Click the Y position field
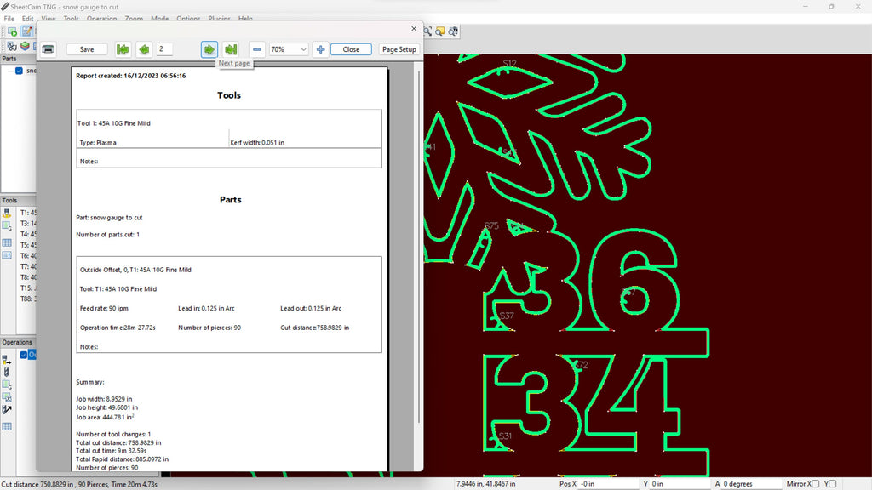872x490 pixels. tap(680, 484)
